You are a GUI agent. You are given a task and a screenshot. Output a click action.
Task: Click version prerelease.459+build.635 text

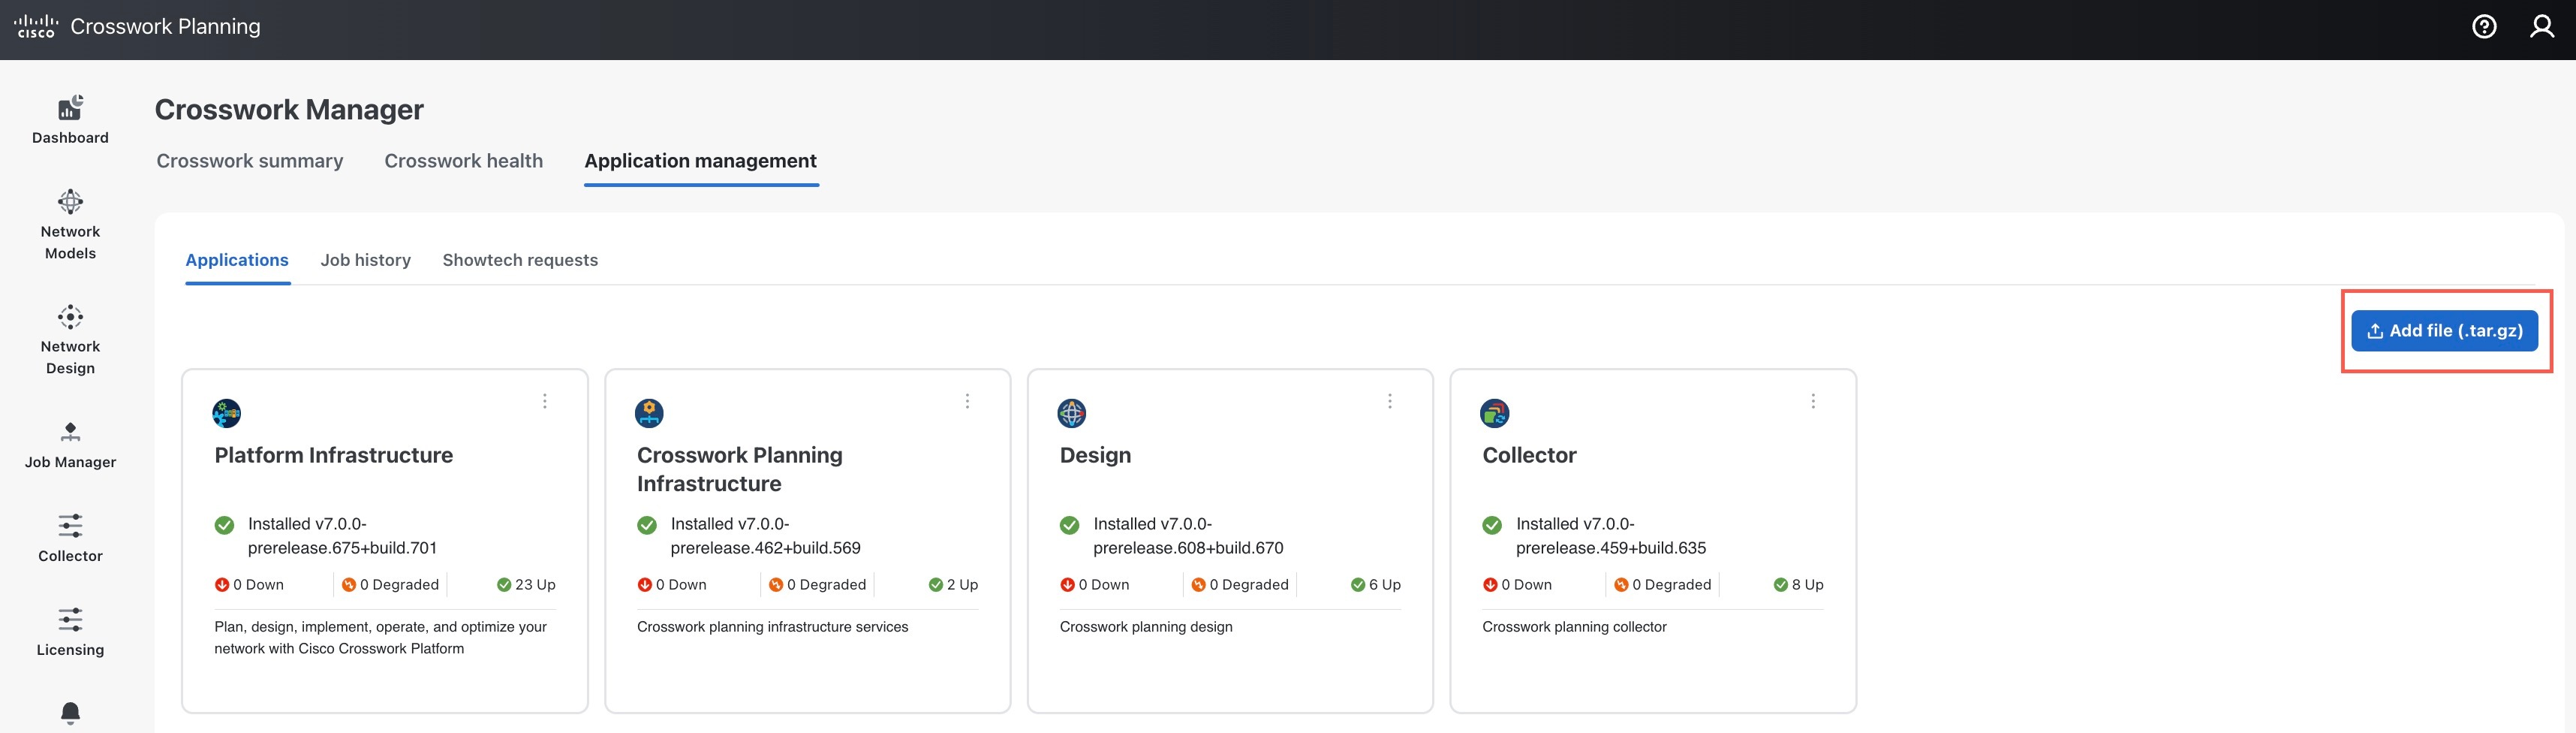[x=1611, y=548]
